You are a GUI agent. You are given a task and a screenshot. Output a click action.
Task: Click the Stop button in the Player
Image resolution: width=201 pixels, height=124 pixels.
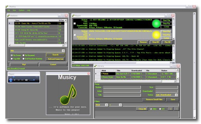pyautogui.click(x=15, y=80)
